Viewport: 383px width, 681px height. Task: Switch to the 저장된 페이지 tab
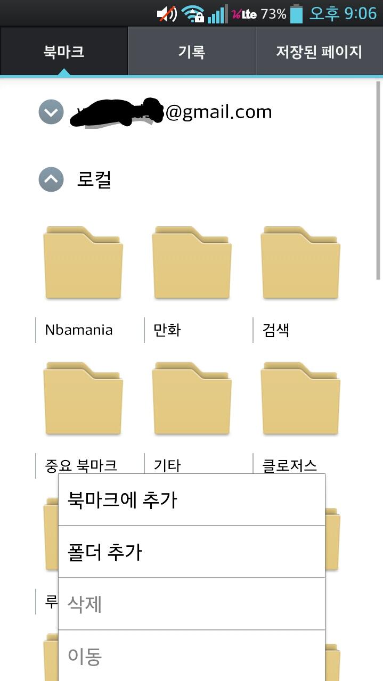pos(319,52)
